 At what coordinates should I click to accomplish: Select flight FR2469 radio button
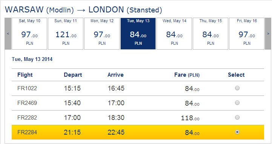pyautogui.click(x=237, y=103)
